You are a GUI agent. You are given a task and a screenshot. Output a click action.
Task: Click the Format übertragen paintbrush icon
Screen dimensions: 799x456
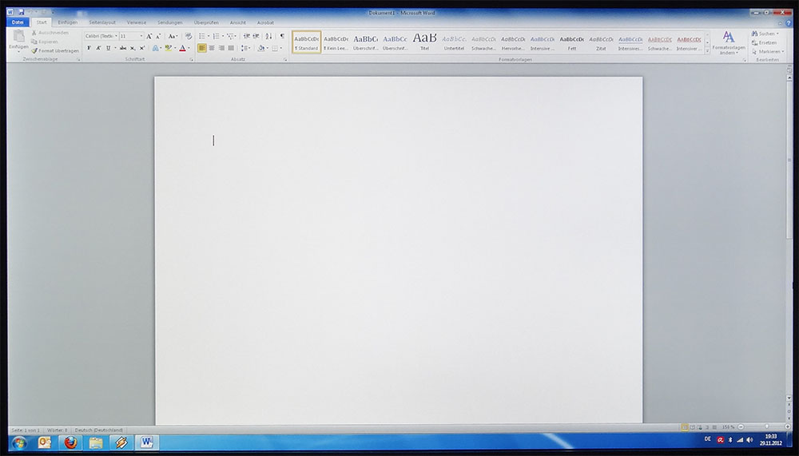(x=34, y=50)
